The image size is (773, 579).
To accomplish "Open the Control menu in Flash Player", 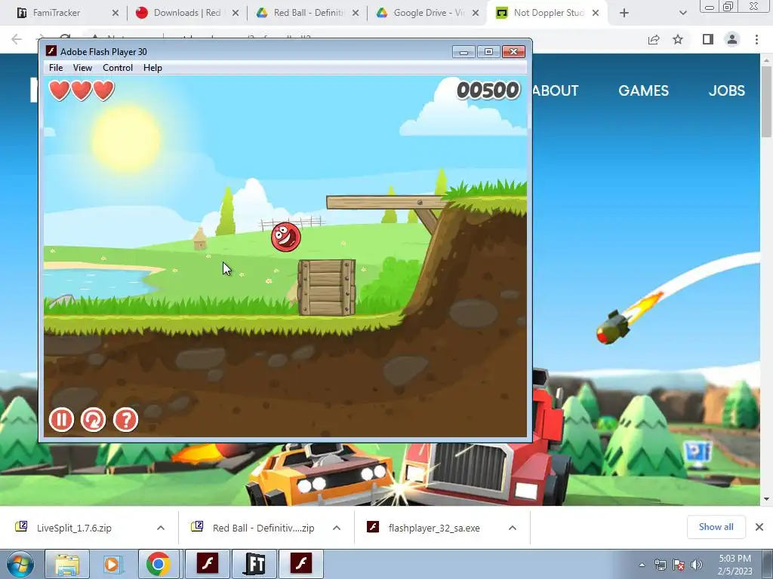I will 117,68.
